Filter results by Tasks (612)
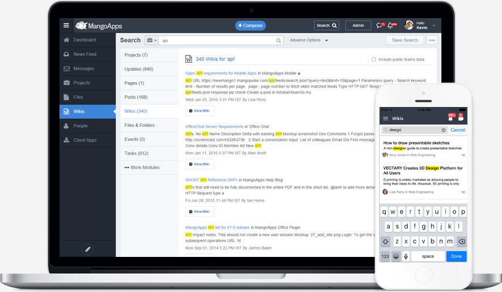502x292 pixels. tap(149, 153)
